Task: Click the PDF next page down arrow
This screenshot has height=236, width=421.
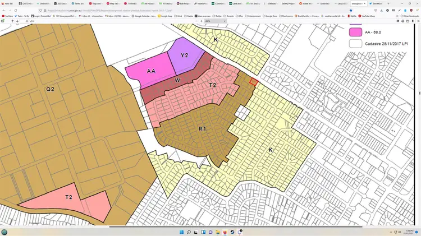Action: pyautogui.click(x=18, y=21)
